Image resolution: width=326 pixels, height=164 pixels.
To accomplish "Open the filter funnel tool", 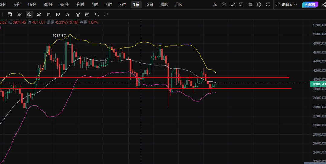I will tap(78, 14).
